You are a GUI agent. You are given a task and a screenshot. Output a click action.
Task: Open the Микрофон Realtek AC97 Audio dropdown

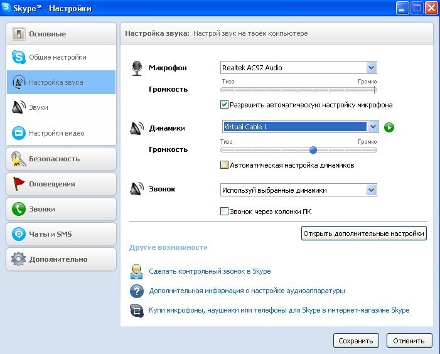click(x=371, y=68)
